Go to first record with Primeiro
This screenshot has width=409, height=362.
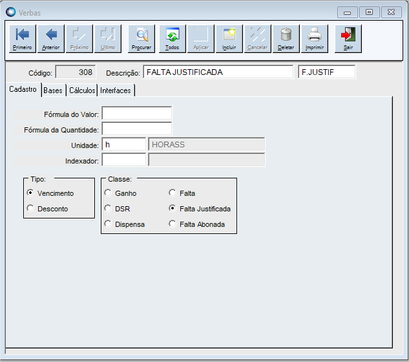23,39
